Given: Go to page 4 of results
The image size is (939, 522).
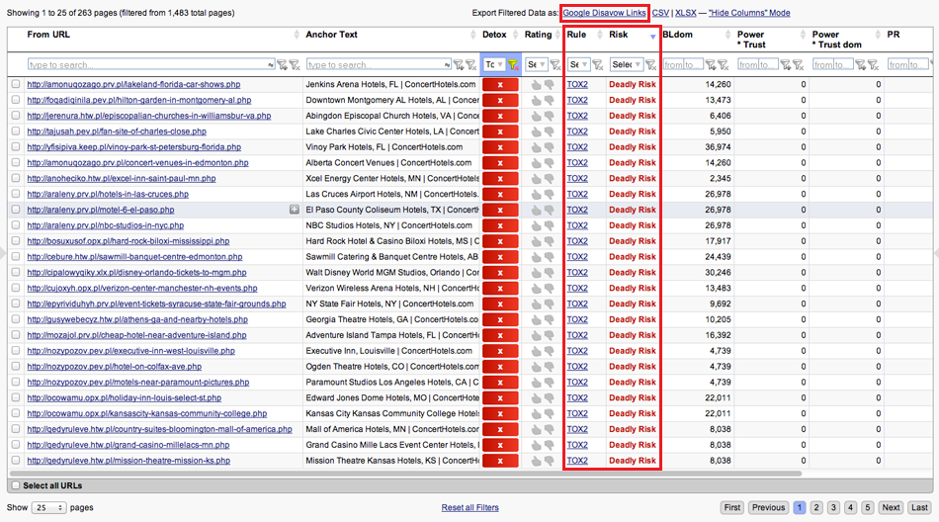Looking at the screenshot, I should tap(850, 507).
